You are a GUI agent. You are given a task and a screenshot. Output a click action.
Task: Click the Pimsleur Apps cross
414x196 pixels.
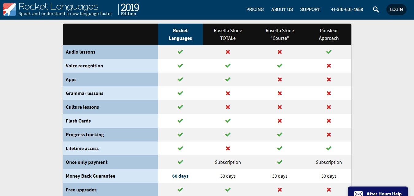point(329,80)
